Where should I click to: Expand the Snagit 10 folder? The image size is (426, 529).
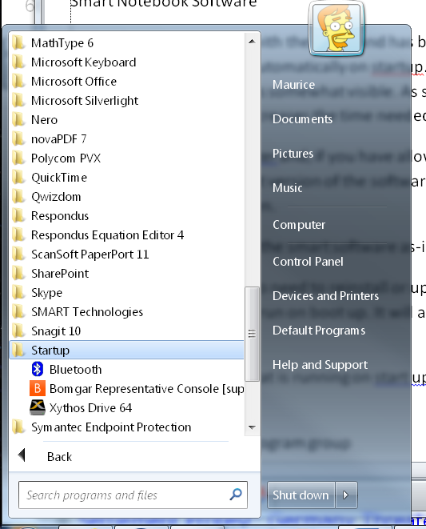click(127, 331)
